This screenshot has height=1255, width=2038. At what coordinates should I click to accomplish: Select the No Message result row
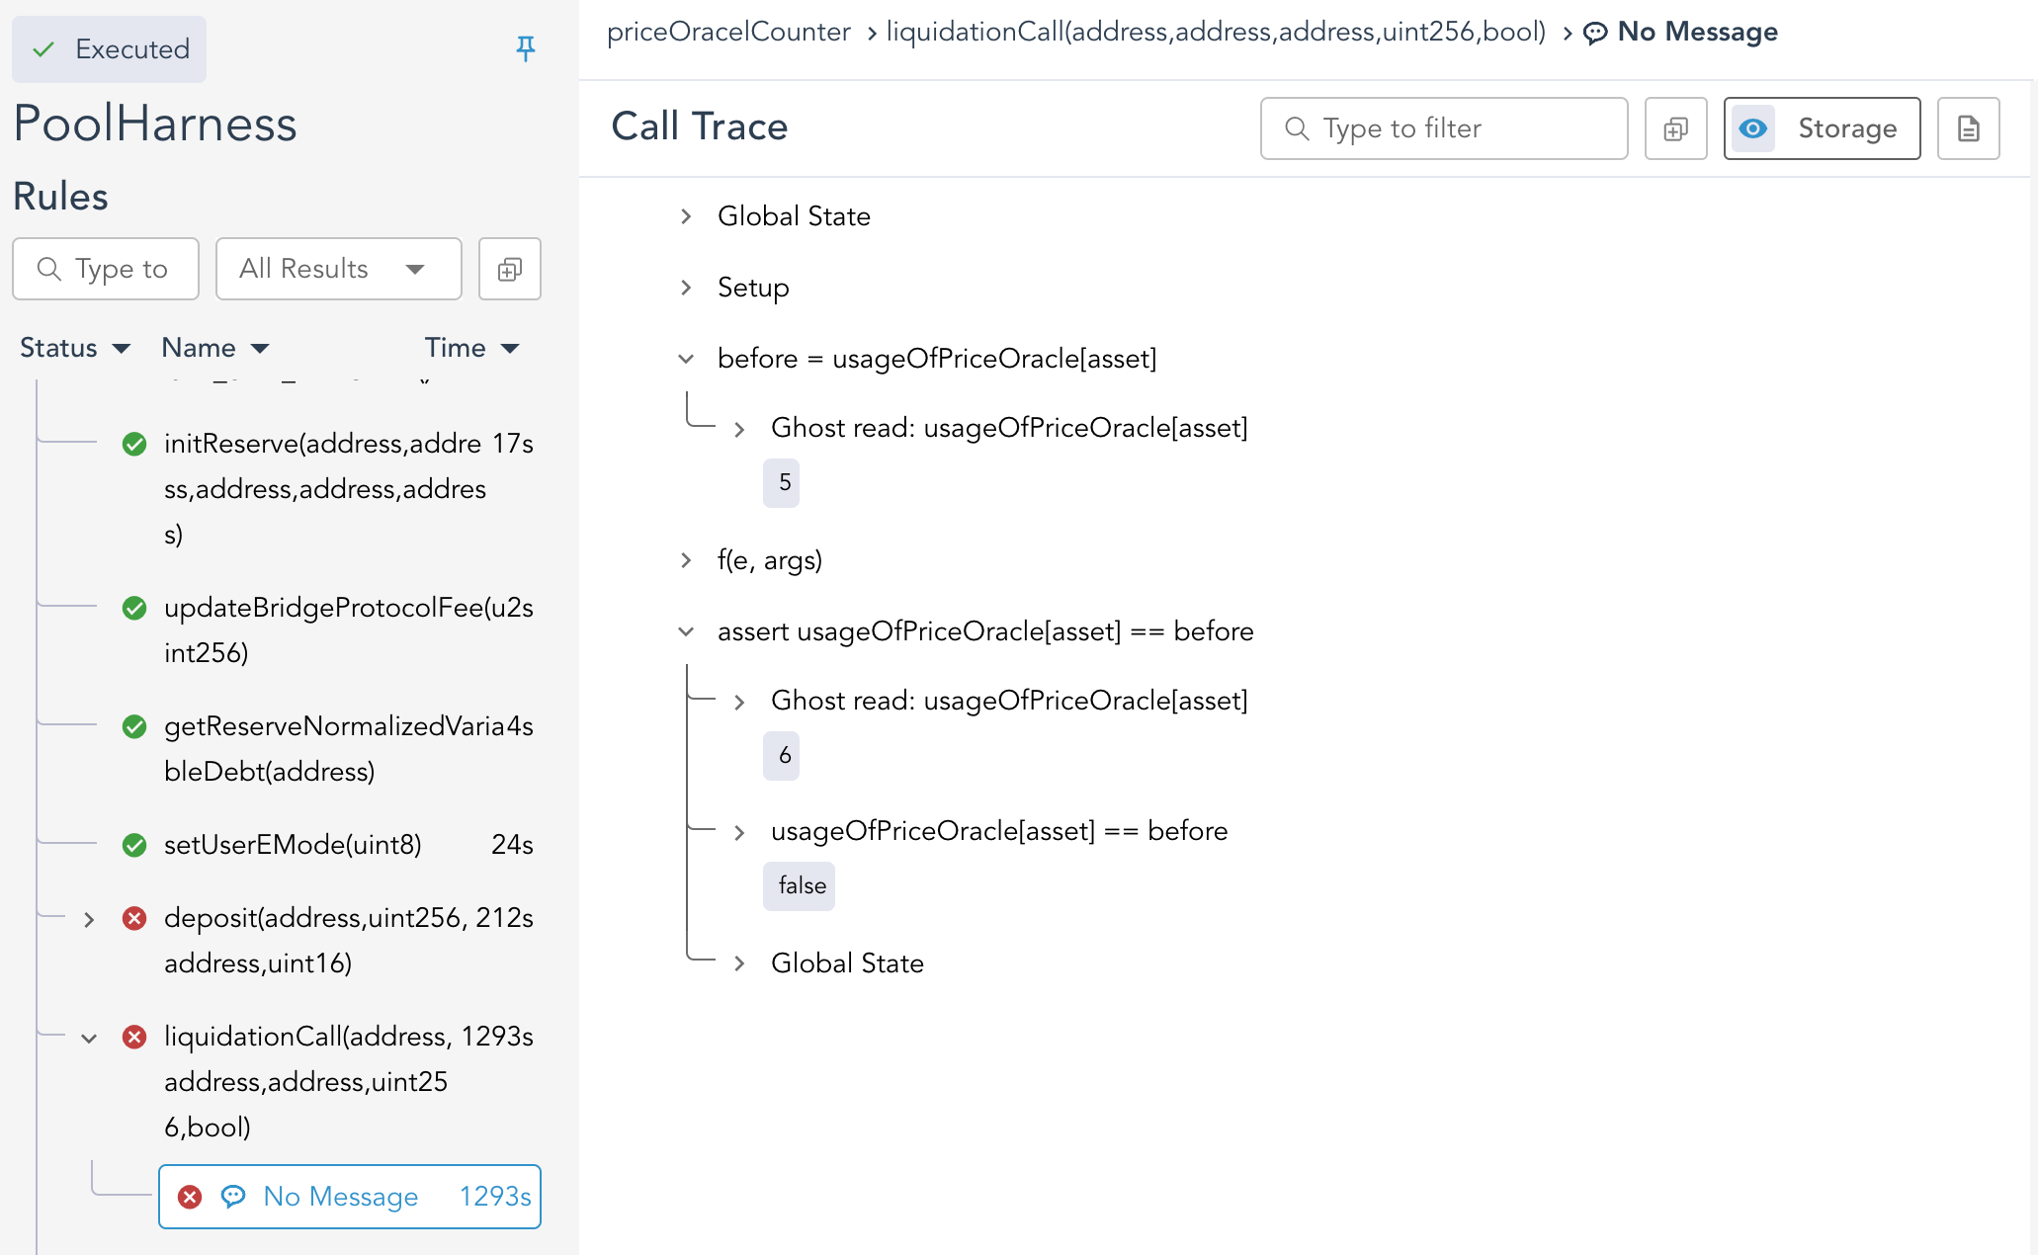350,1197
